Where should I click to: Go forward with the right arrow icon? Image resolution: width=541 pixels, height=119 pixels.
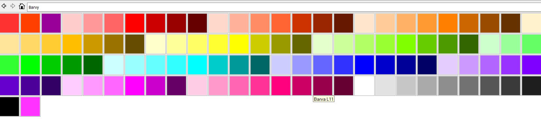tap(13, 6)
